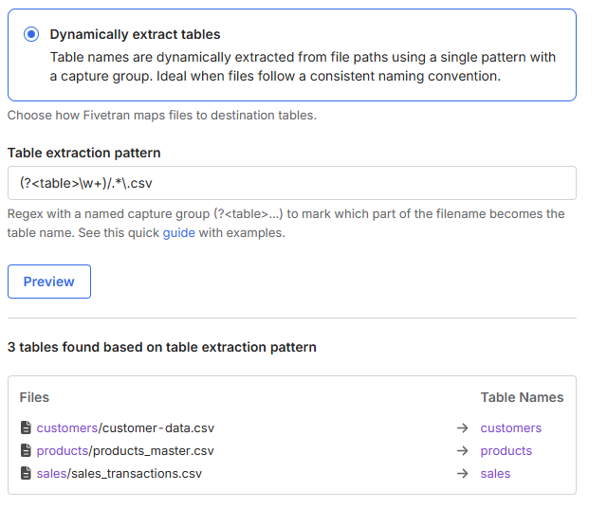This screenshot has height=509, width=607.
Task: Click file icon beside sales/sales_transactions.csv
Action: [26, 474]
